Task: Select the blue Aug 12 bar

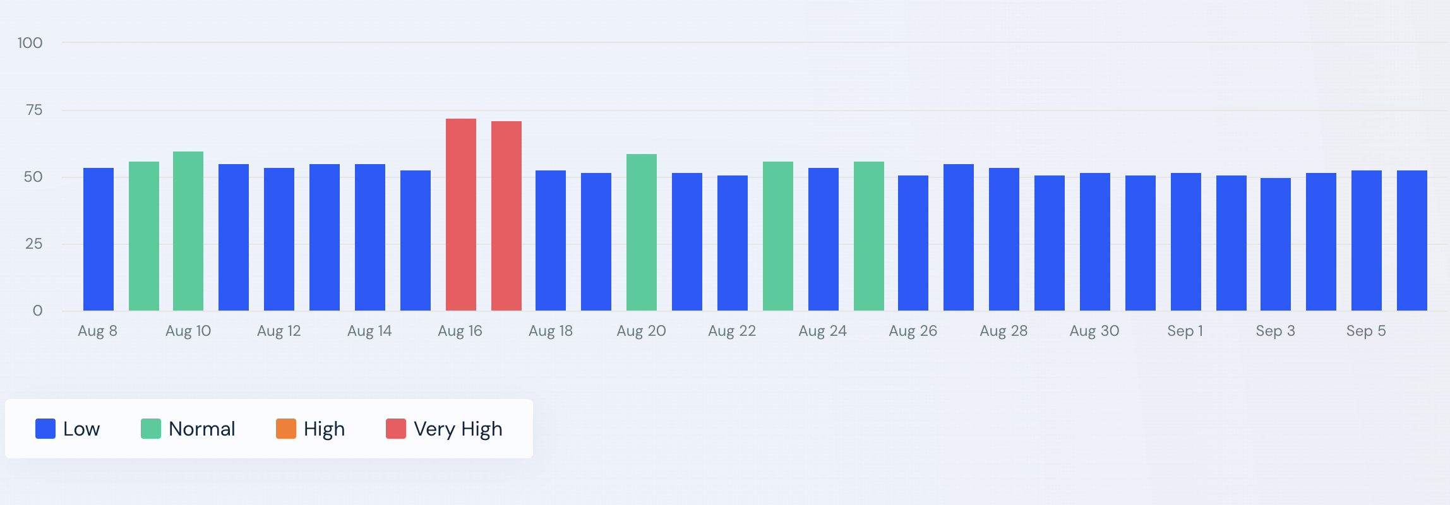Action: point(279,239)
